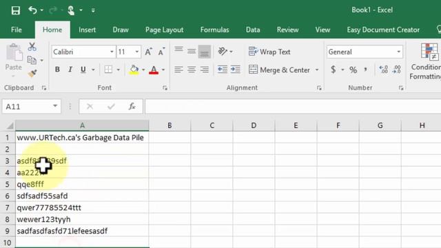Click the Insert Function fx icon
441x248 pixels.
click(x=132, y=107)
